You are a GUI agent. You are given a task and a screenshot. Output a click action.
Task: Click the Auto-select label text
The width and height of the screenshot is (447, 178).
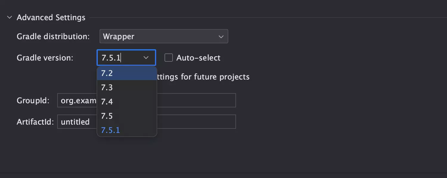pyautogui.click(x=198, y=58)
